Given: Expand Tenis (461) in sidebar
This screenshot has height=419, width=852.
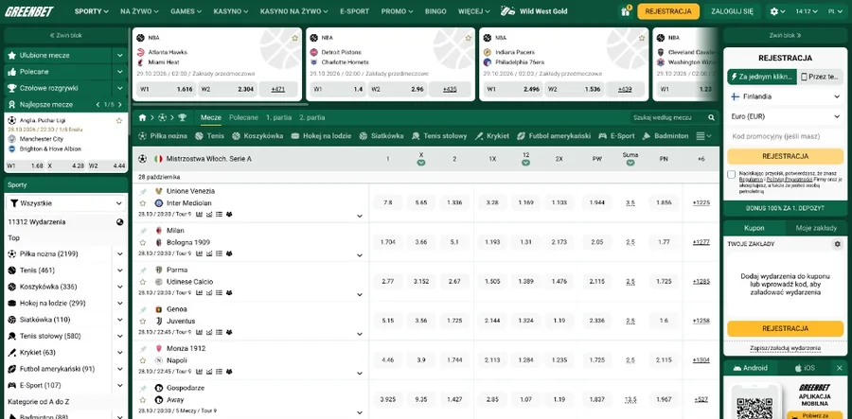Looking at the screenshot, I should click(x=120, y=271).
